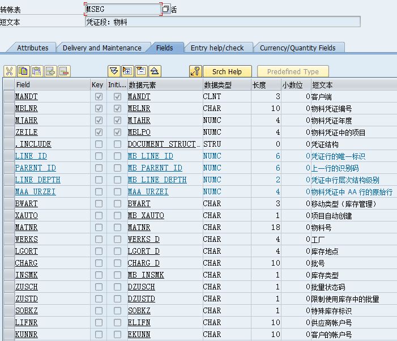Image resolution: width=397 pixels, height=341 pixels.
Task: Switch to the Attributes tab
Action: click(33, 48)
